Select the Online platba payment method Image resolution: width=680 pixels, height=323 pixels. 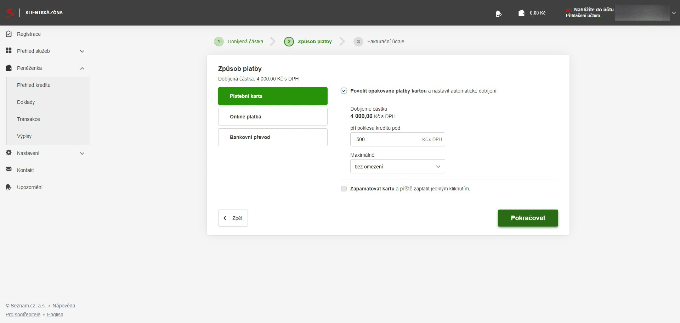tap(273, 117)
